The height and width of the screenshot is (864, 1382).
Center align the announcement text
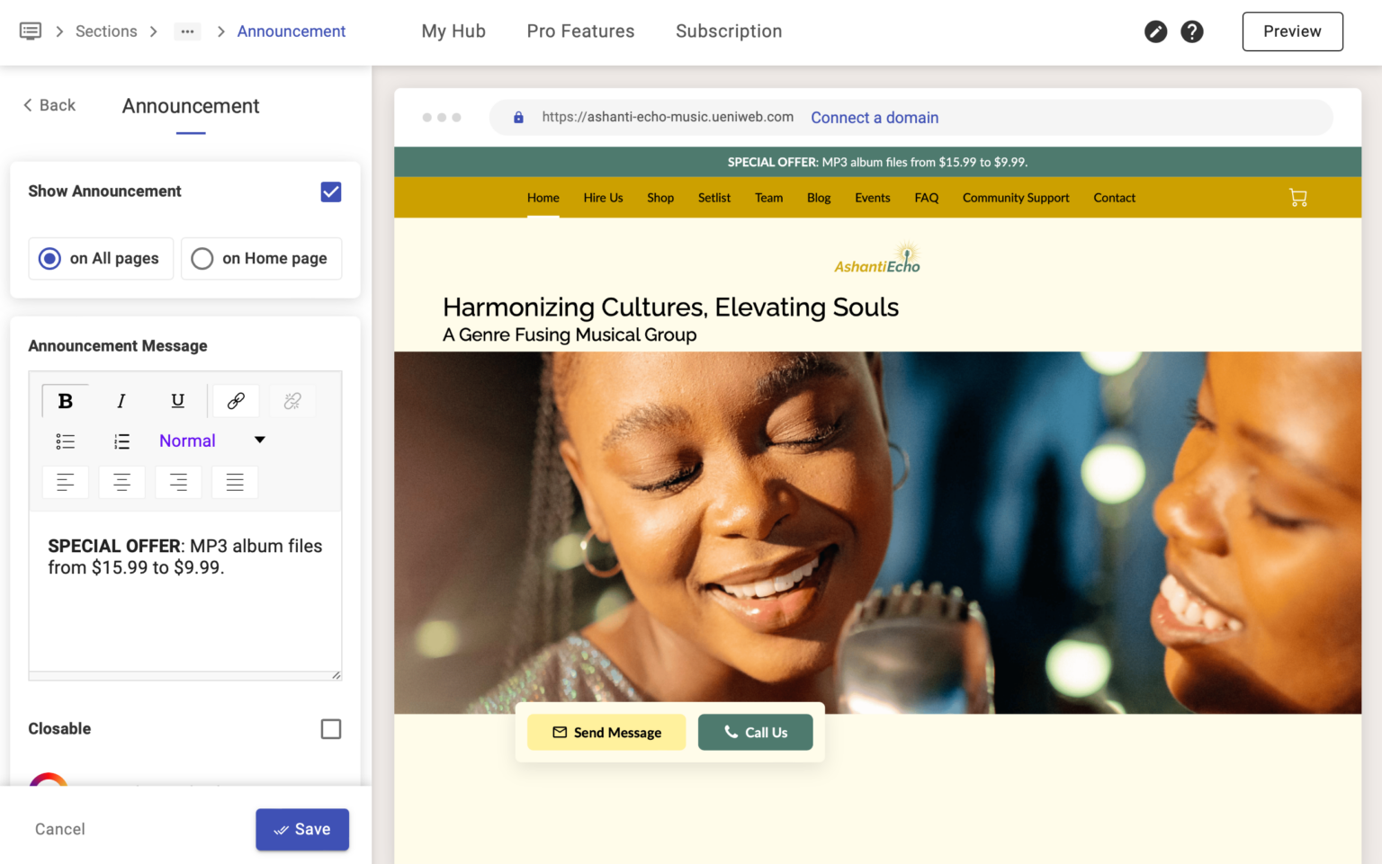point(121,482)
